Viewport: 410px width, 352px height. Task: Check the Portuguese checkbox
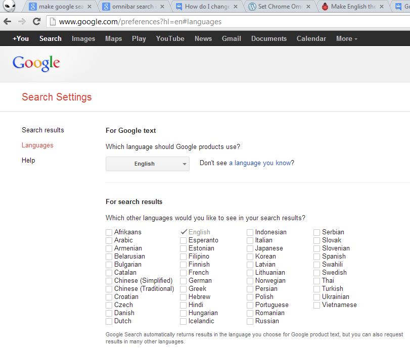tap(250, 305)
